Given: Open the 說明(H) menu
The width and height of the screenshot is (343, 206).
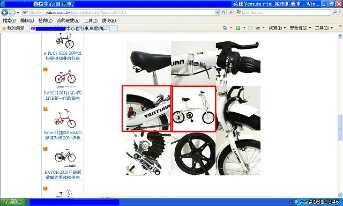Looking at the screenshot, I should (x=109, y=20).
